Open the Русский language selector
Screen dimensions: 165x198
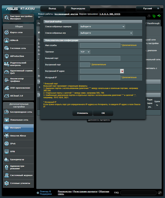[148, 9]
